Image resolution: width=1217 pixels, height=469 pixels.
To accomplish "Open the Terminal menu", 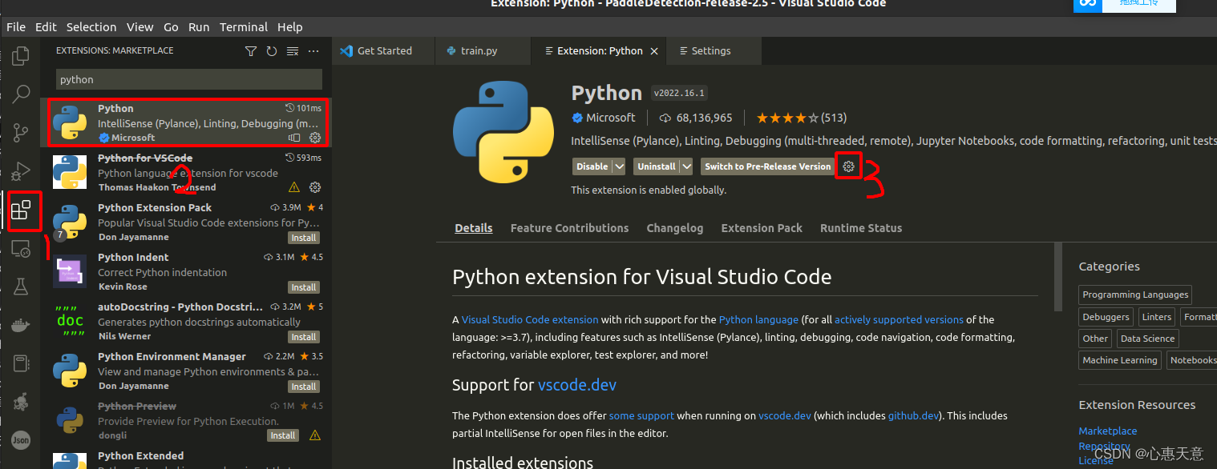I will coord(243,26).
